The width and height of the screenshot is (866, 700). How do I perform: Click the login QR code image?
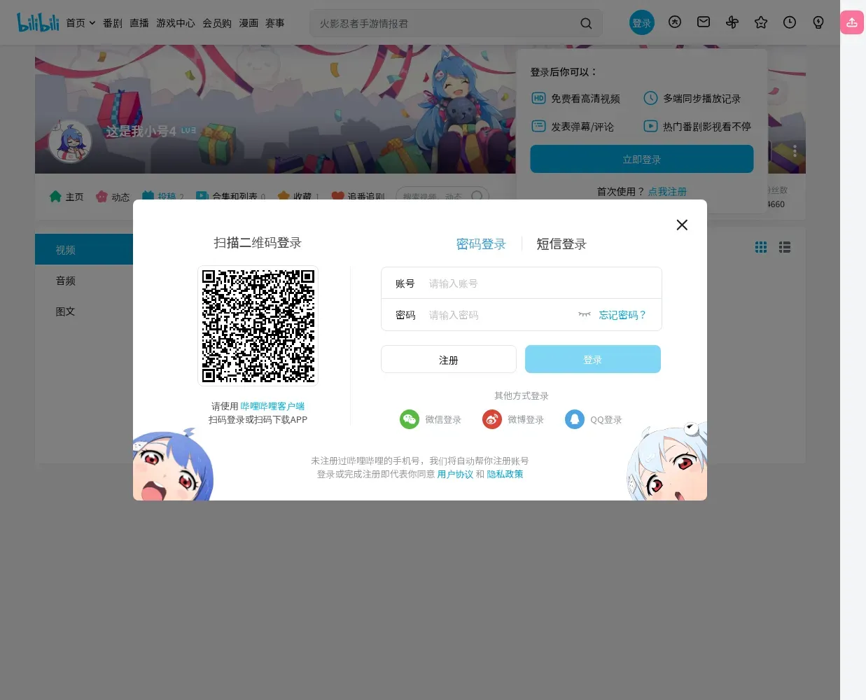[258, 325]
